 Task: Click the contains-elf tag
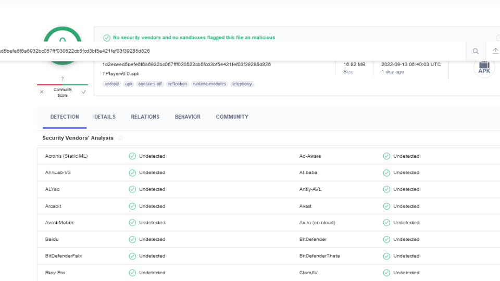click(150, 84)
